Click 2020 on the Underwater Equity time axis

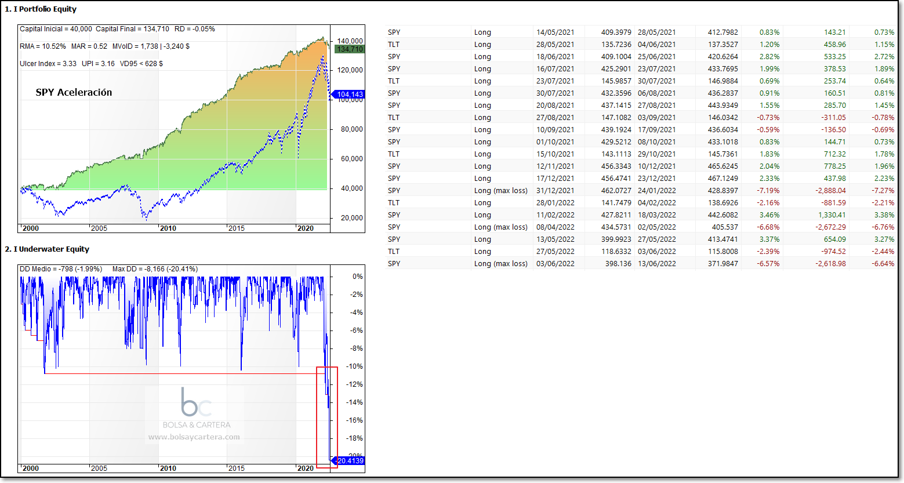pyautogui.click(x=306, y=469)
